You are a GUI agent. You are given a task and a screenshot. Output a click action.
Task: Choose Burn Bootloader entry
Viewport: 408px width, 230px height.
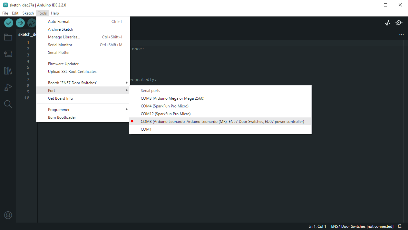tap(83, 117)
